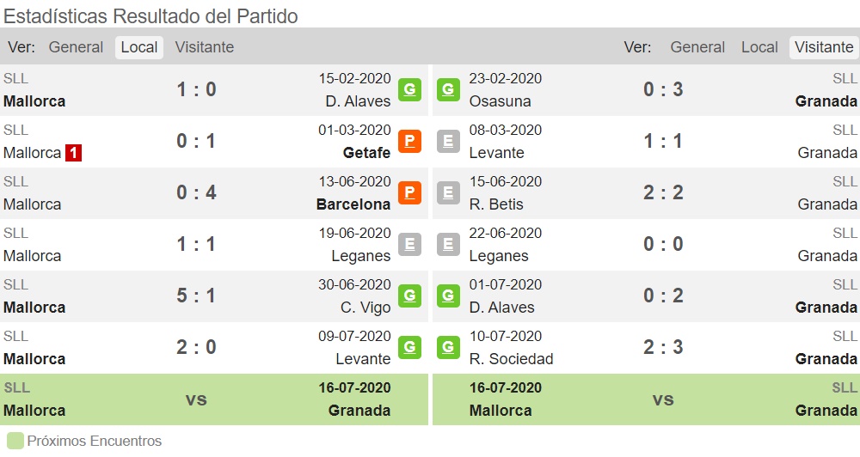
Task: Select the right General view tab
Action: 697,47
